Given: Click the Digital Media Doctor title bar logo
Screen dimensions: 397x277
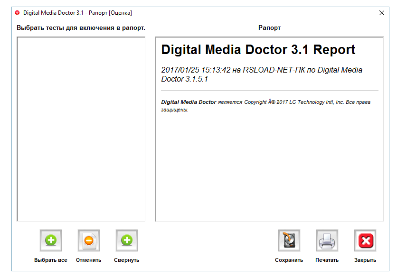Looking at the screenshot, I should [17, 13].
